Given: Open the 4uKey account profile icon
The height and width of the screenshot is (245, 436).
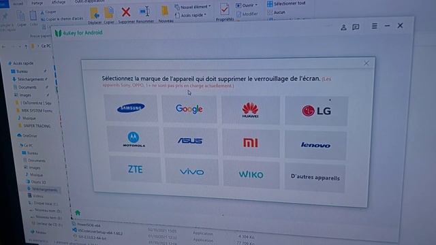Looking at the screenshot, I should 343,27.
